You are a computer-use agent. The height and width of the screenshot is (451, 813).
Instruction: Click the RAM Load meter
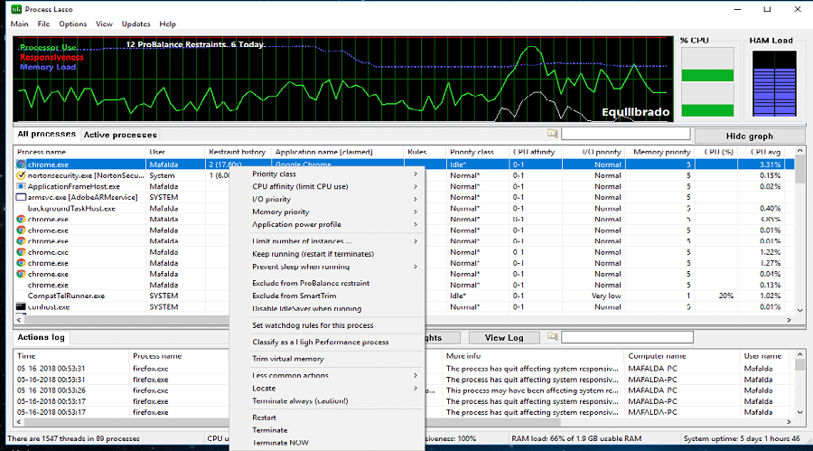tap(774, 83)
